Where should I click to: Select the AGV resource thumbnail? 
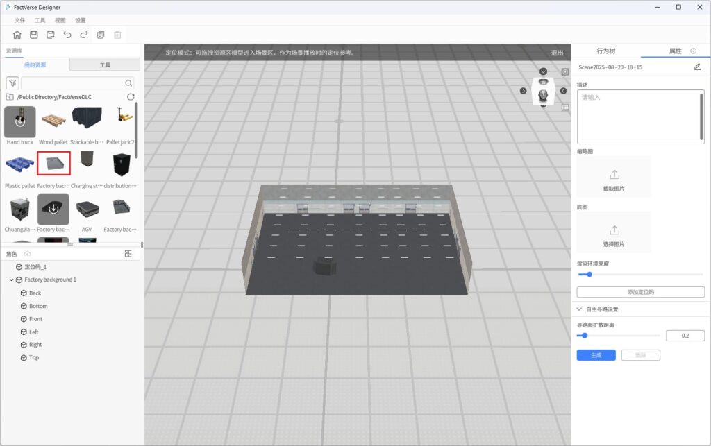87,209
